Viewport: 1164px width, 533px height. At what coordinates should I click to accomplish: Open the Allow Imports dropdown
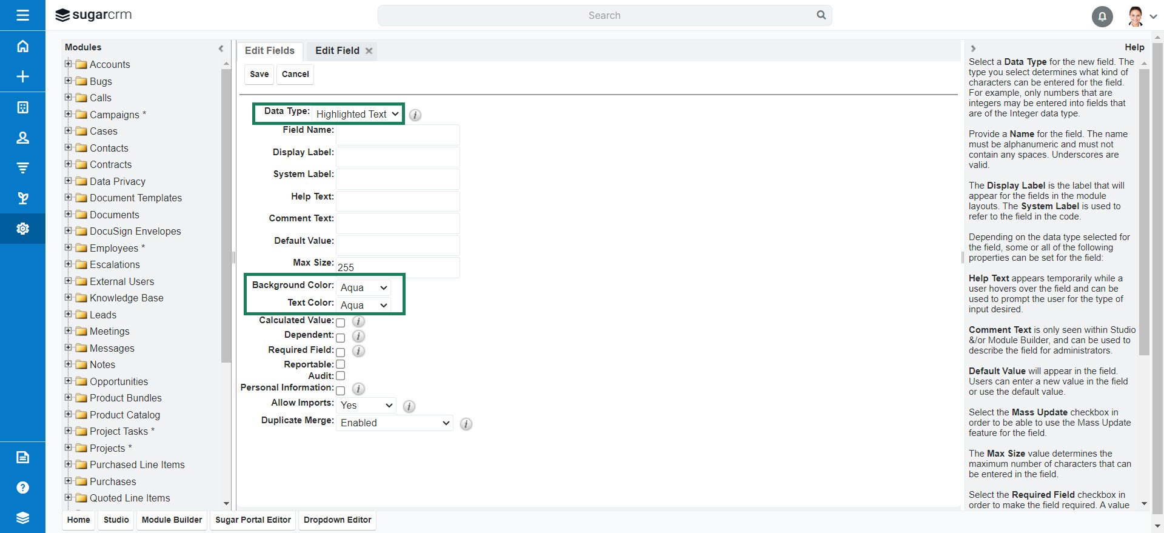tap(366, 405)
